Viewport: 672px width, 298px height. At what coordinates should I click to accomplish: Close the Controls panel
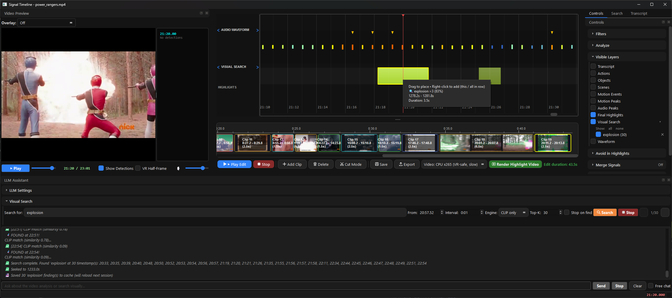tap(669, 22)
